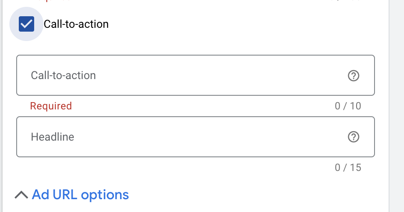
Task: Click the 0 / 10 character counter
Action: click(348, 106)
